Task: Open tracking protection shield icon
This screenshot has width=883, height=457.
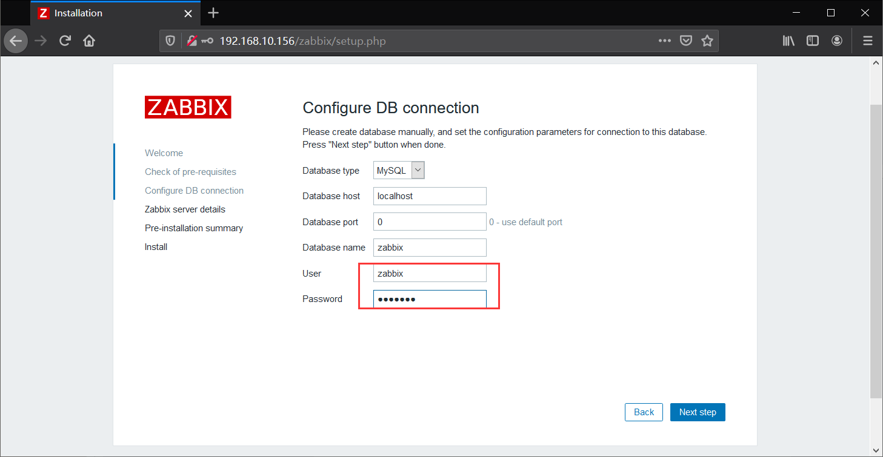Action: (x=170, y=41)
